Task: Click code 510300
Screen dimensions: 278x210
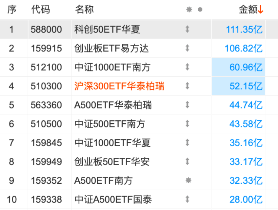Action: (x=46, y=86)
